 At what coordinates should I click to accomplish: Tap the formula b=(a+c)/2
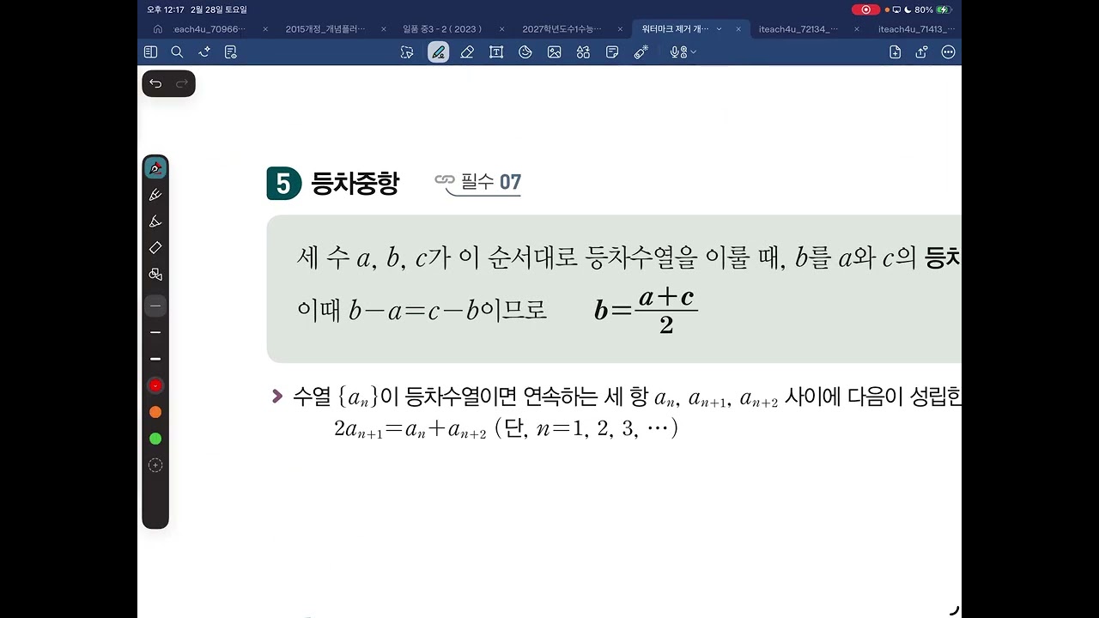pyautogui.click(x=646, y=310)
